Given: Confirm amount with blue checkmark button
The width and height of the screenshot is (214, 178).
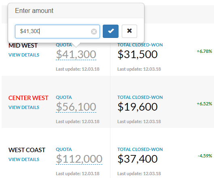Looking at the screenshot, I should (x=110, y=31).
